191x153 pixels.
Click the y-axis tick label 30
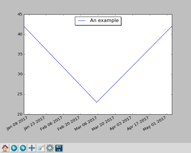click(x=20, y=74)
